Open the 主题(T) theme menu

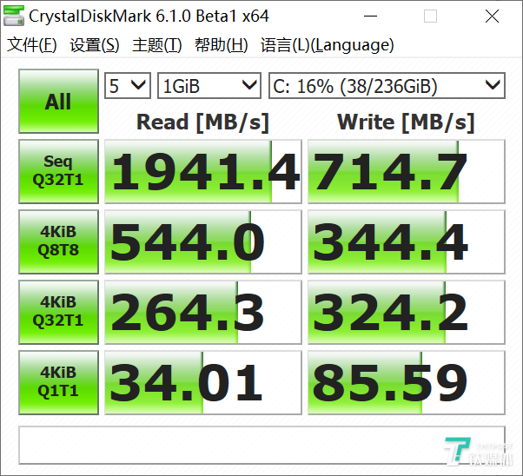[157, 45]
